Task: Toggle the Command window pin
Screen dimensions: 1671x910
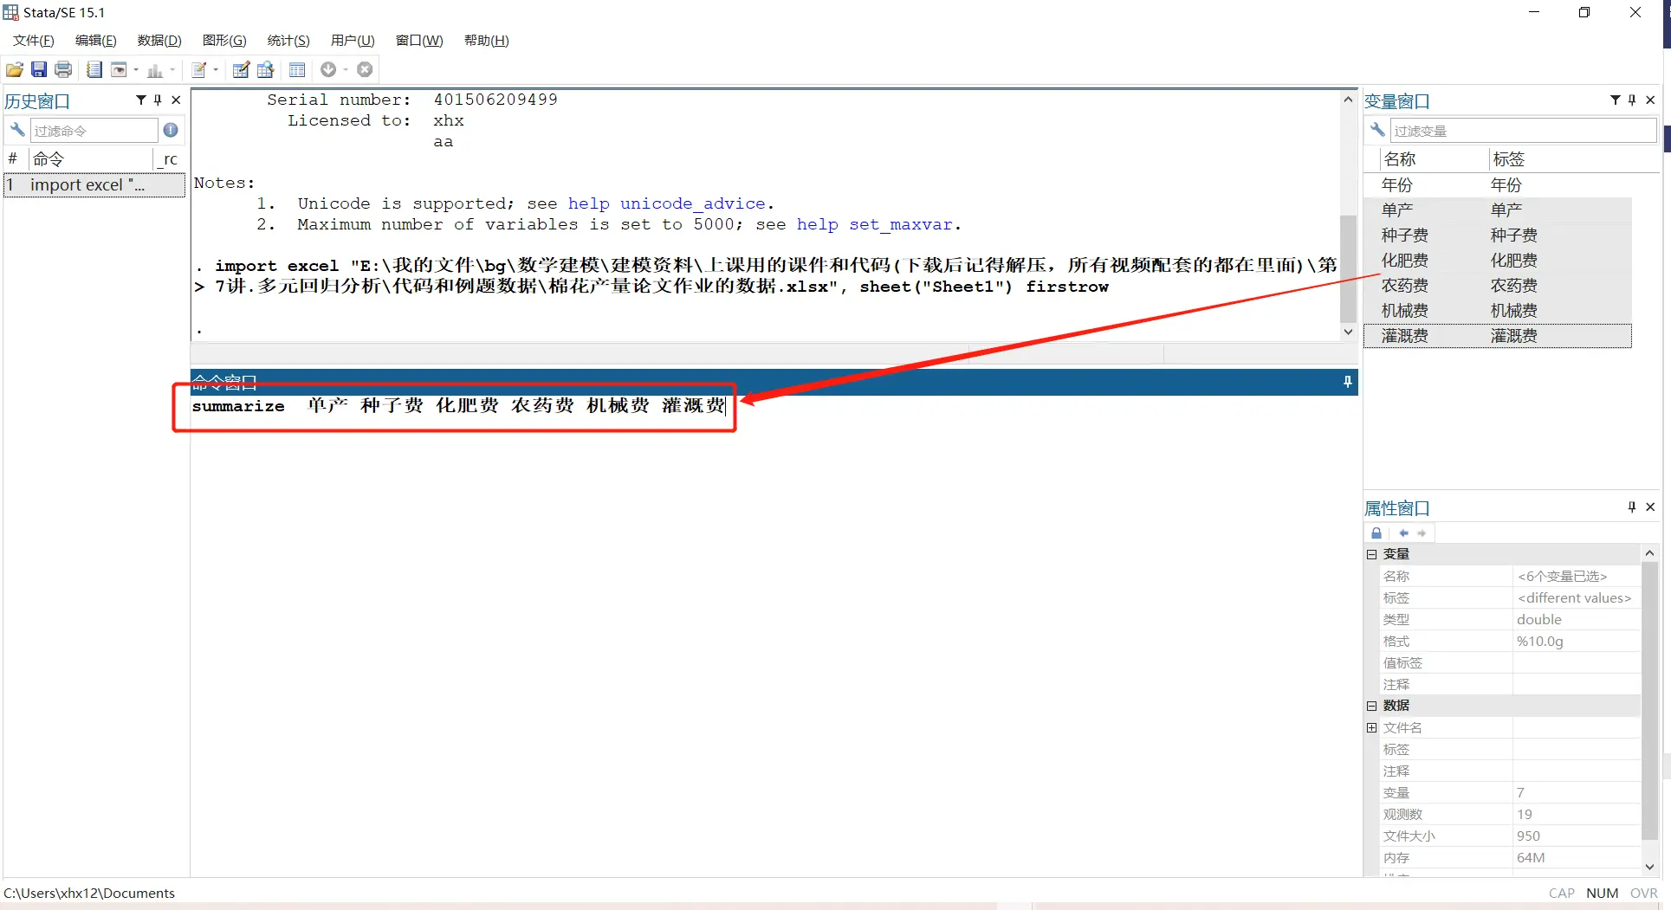Action: click(x=1348, y=382)
